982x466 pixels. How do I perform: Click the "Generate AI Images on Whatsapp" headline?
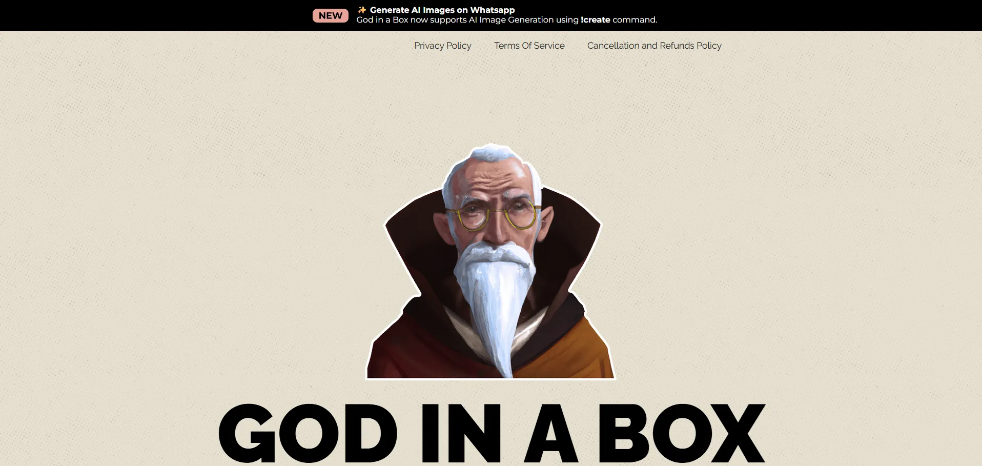coord(442,10)
